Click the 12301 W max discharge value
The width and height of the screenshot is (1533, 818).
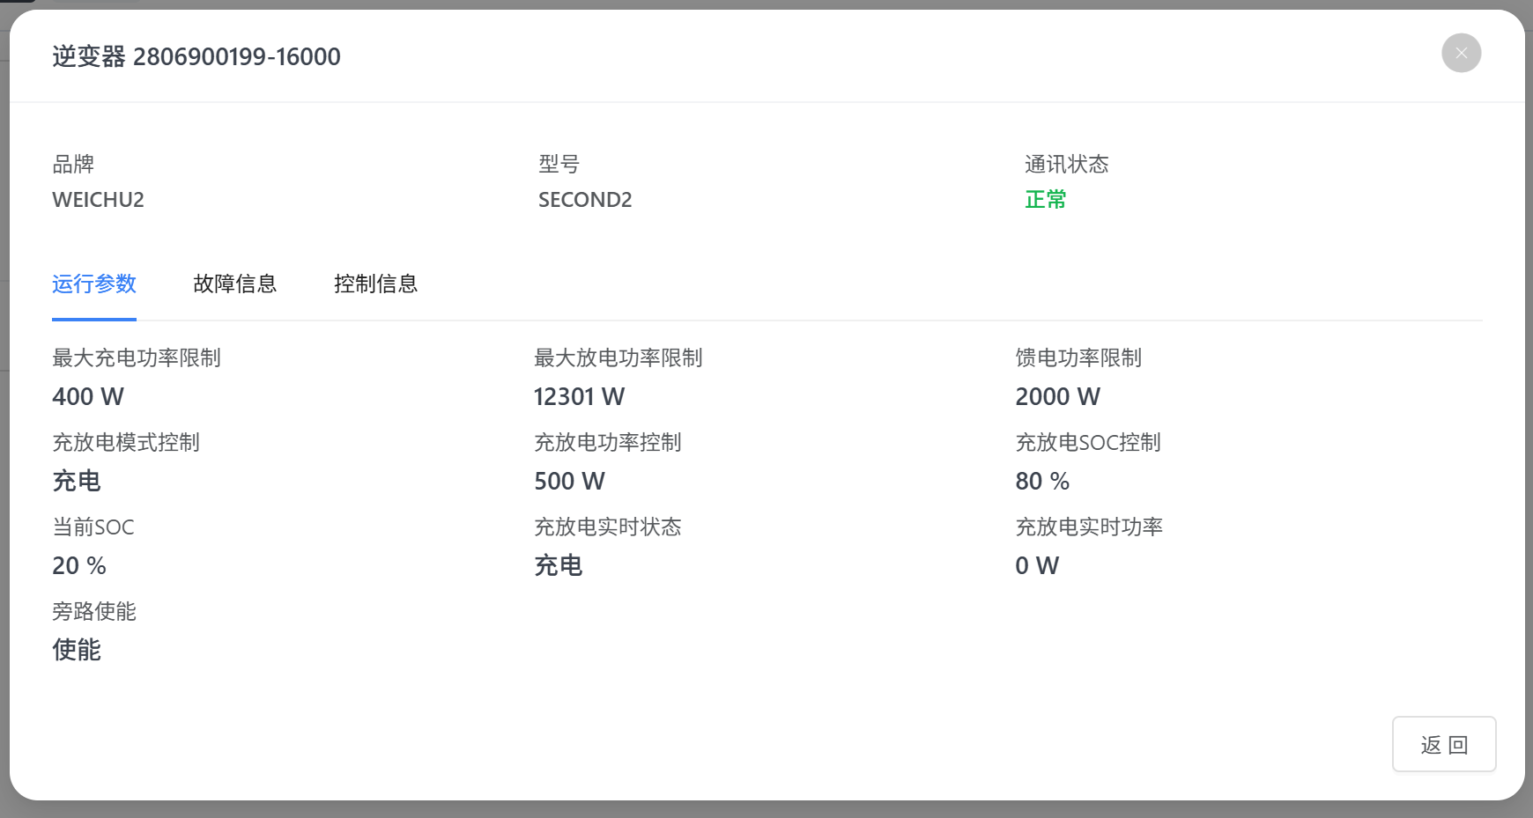(x=579, y=396)
